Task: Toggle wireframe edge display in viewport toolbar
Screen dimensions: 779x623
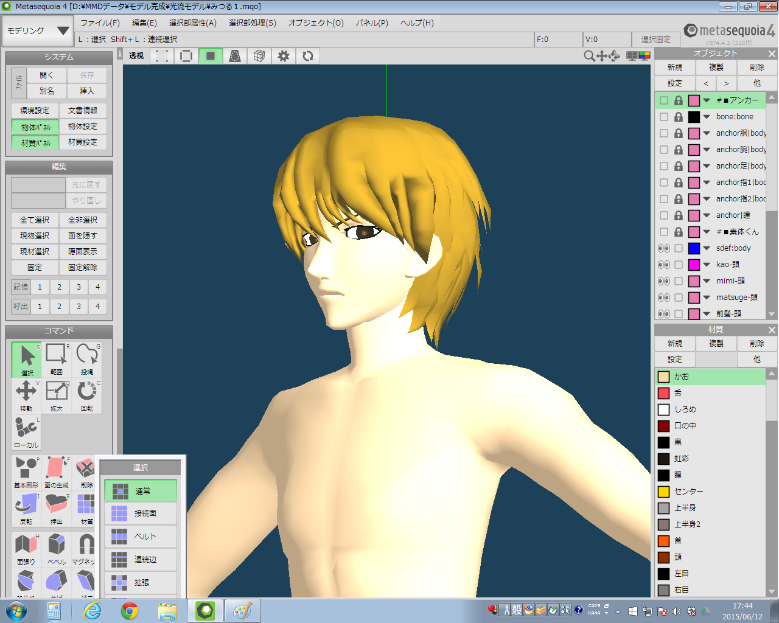Action: [186, 56]
